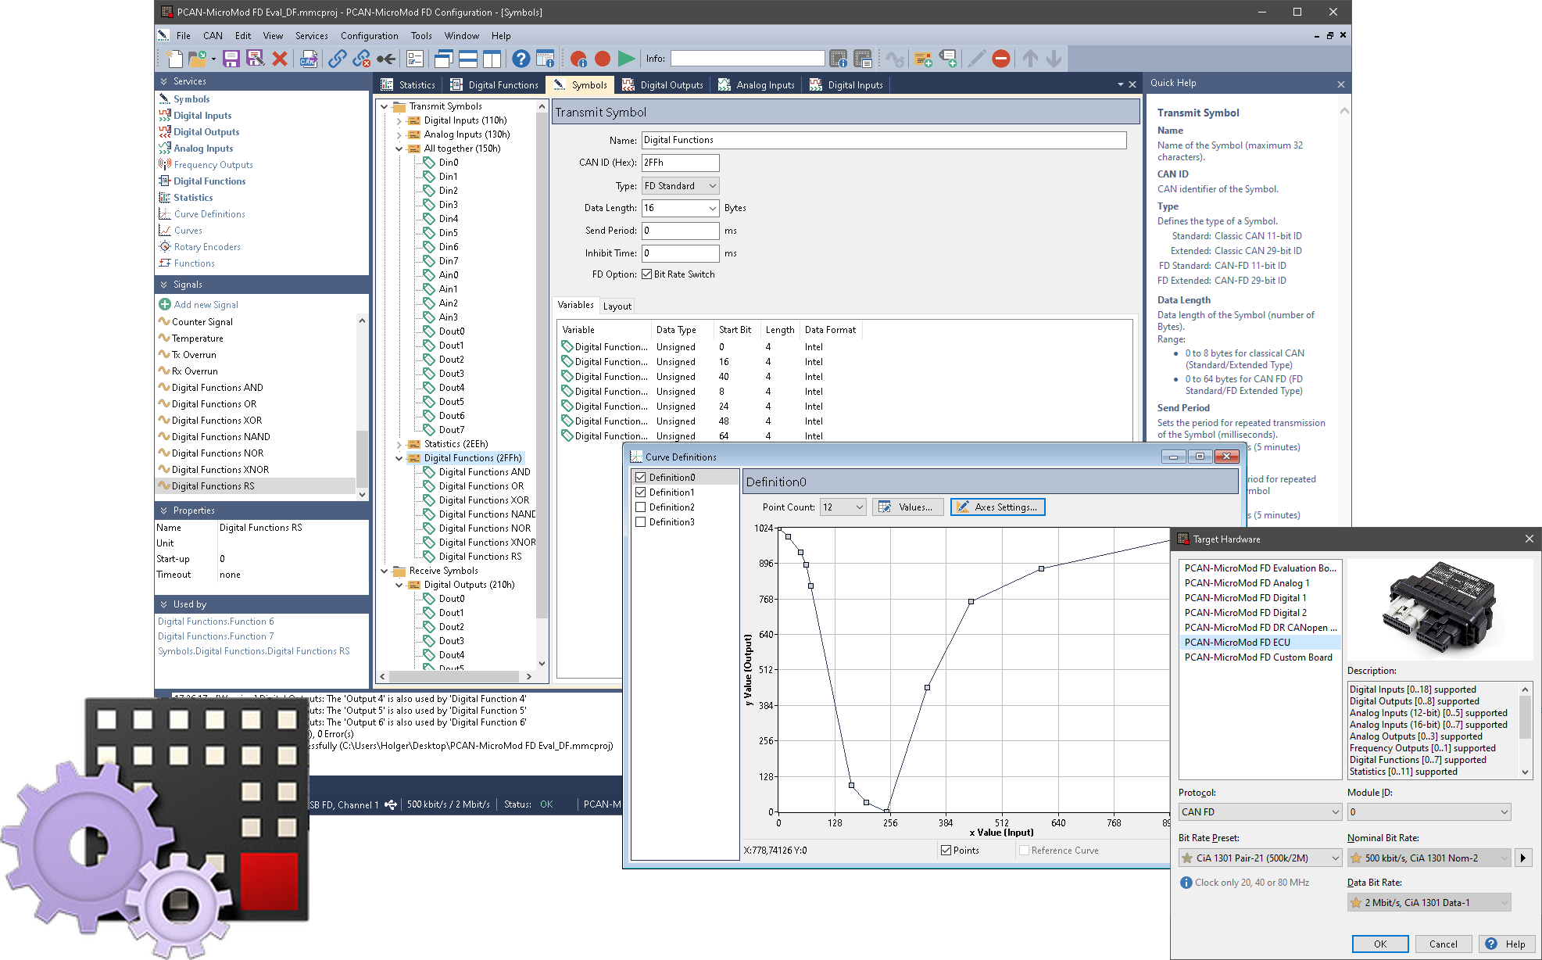The height and width of the screenshot is (960, 1542).
Task: Click the record with info toolbar icon
Action: pyautogui.click(x=578, y=59)
